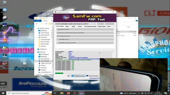Screen dimensions: 170x95
Task: Switch to SamFw Tool taskbar icon
Action: tap(81, 93)
